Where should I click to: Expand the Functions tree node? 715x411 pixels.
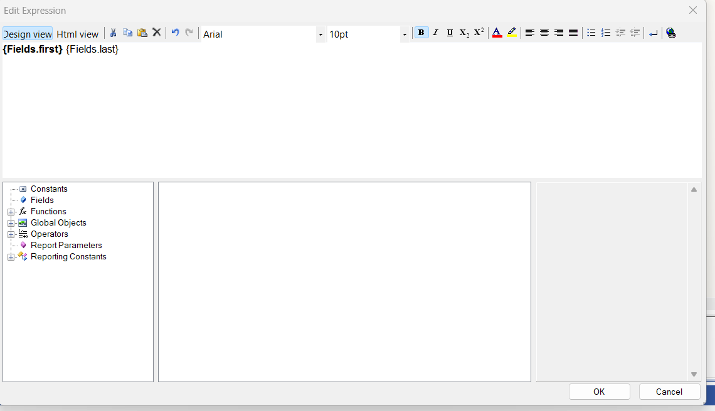(x=11, y=212)
